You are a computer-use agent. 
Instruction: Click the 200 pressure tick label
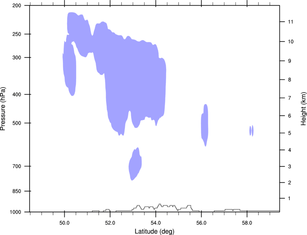[x=17, y=5]
